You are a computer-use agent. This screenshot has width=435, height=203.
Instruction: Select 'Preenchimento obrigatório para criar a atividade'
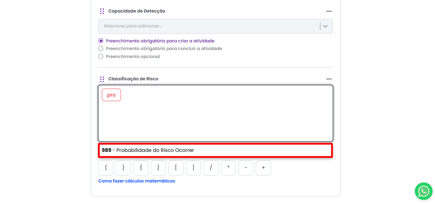click(101, 41)
